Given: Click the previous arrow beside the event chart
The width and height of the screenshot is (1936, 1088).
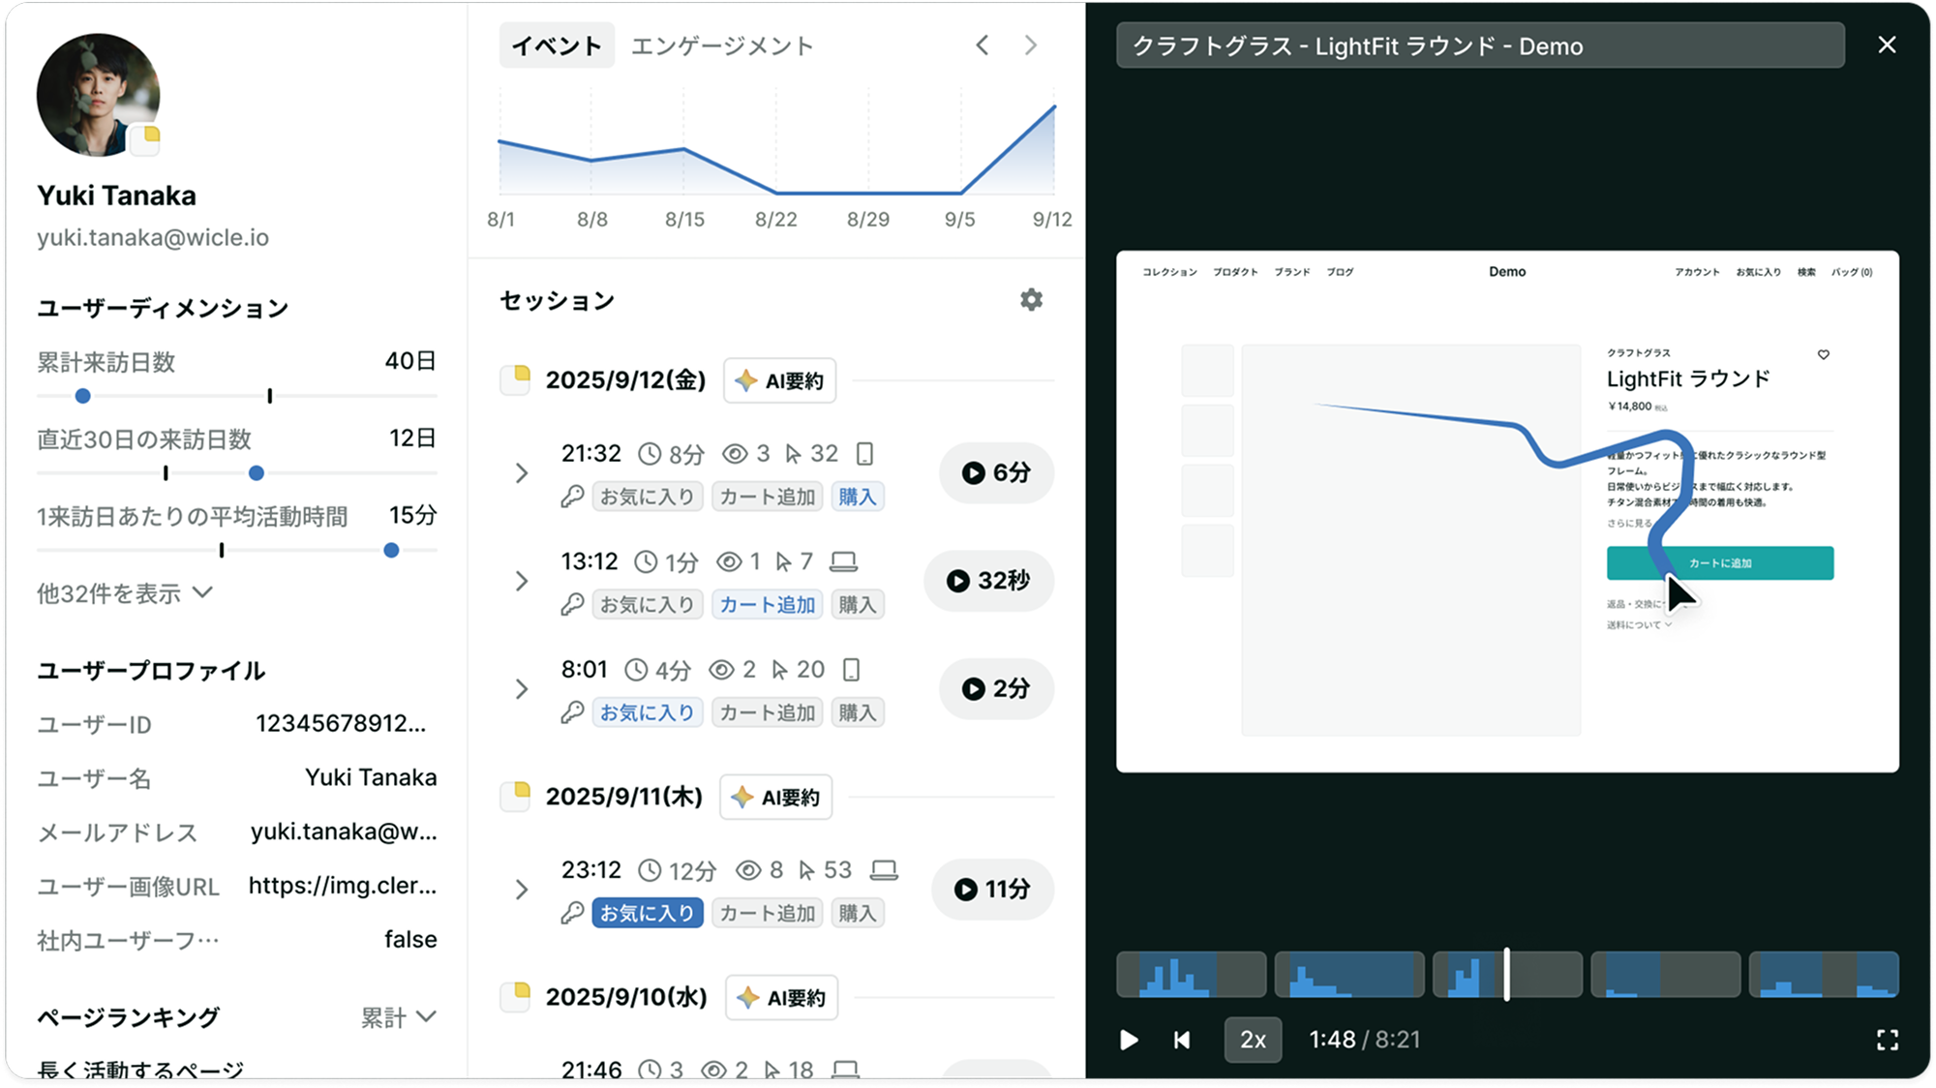Looking at the screenshot, I should (x=982, y=45).
